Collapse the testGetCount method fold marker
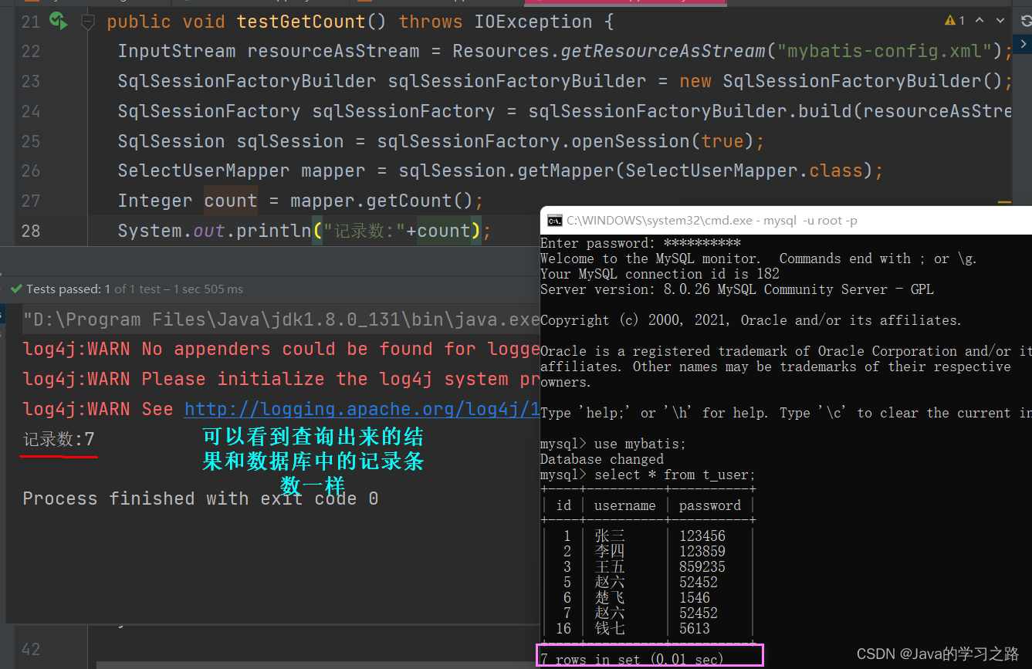The width and height of the screenshot is (1032, 669). [88, 22]
